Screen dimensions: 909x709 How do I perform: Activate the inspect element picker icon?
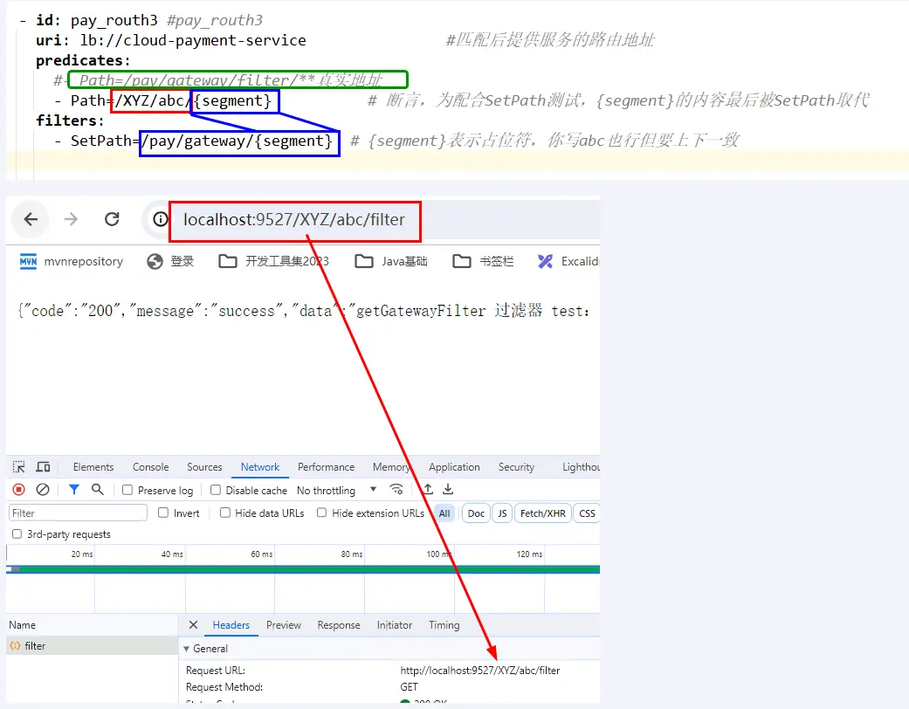point(19,467)
